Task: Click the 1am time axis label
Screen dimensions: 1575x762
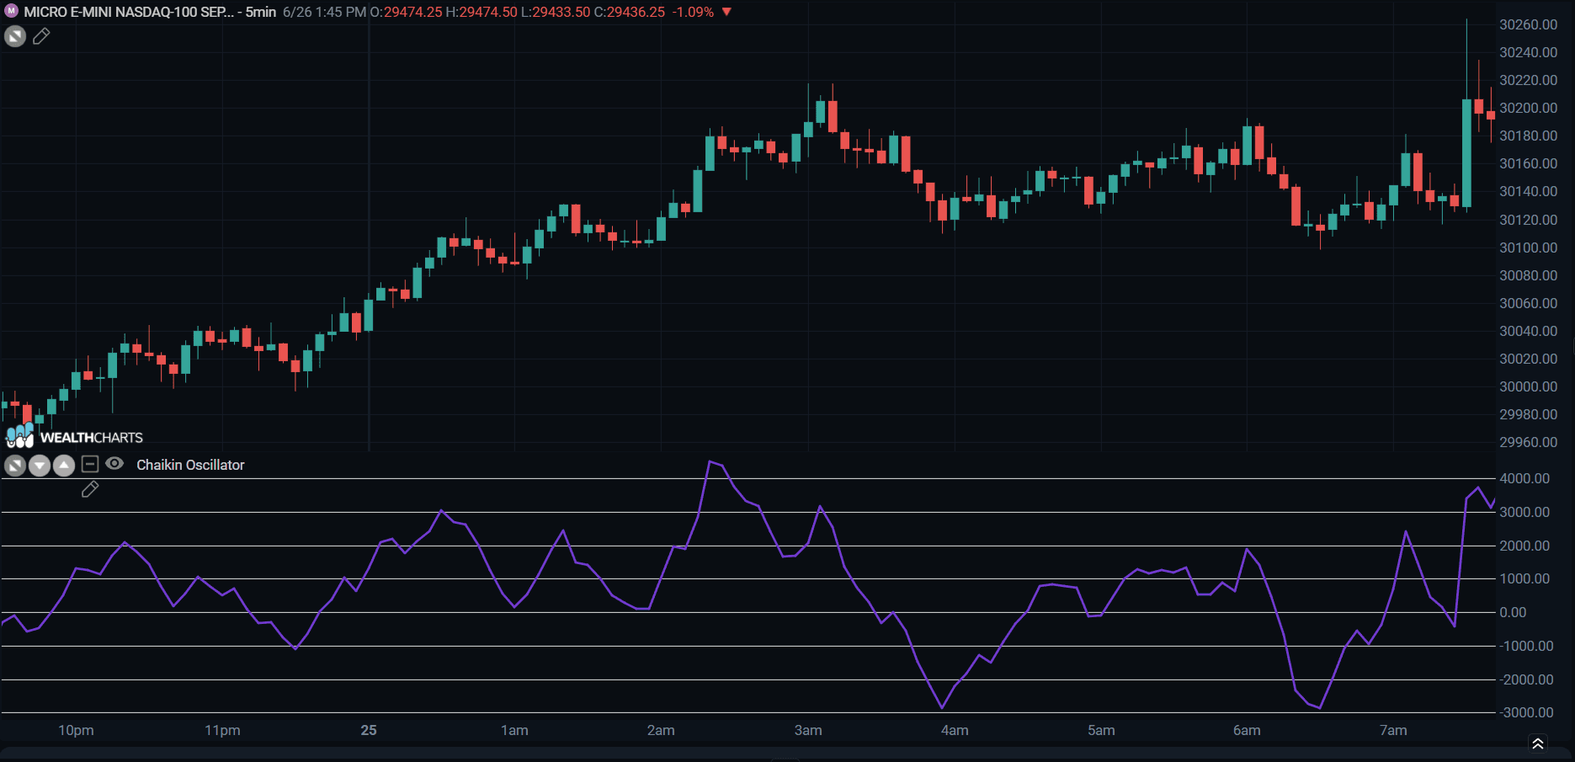Action: [514, 730]
